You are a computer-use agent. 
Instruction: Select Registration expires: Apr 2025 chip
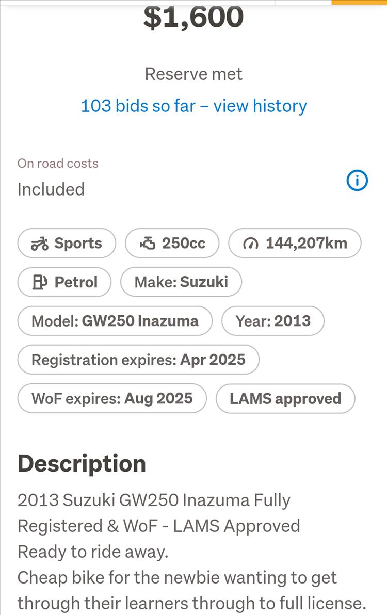(x=138, y=360)
